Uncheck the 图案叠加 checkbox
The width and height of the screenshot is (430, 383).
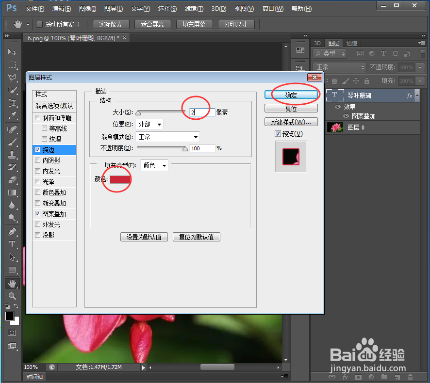click(x=38, y=214)
